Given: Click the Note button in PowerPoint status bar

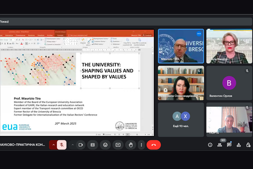Looking at the screenshot, I should coord(98,135).
